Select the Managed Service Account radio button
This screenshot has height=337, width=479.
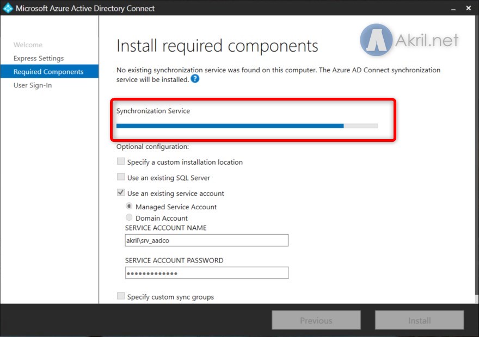click(x=129, y=206)
